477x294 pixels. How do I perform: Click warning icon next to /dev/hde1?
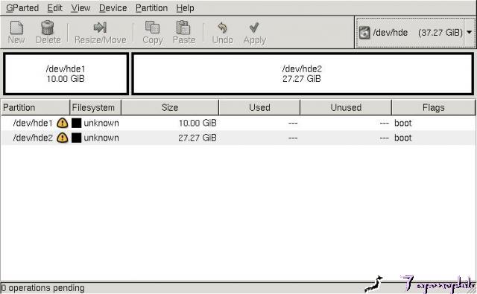tap(63, 123)
